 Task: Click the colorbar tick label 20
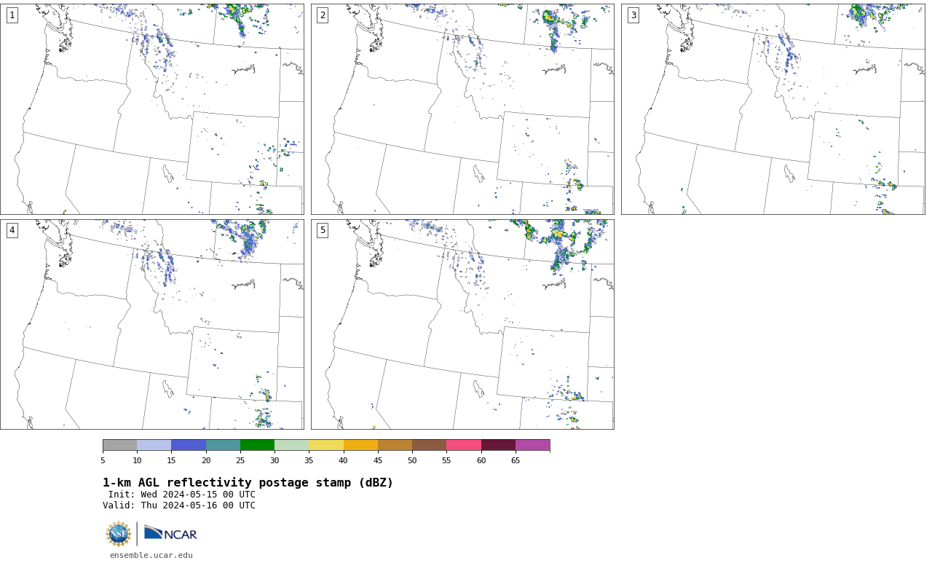(x=206, y=460)
